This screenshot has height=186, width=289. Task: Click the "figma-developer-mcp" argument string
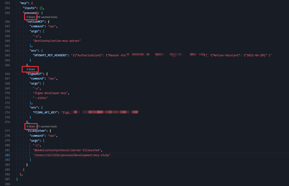coord(50,93)
